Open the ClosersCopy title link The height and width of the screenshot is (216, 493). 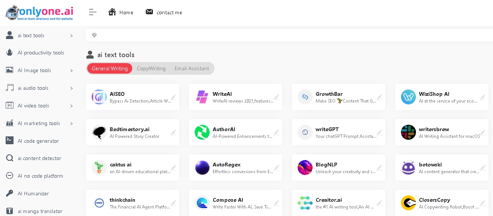[x=434, y=200]
